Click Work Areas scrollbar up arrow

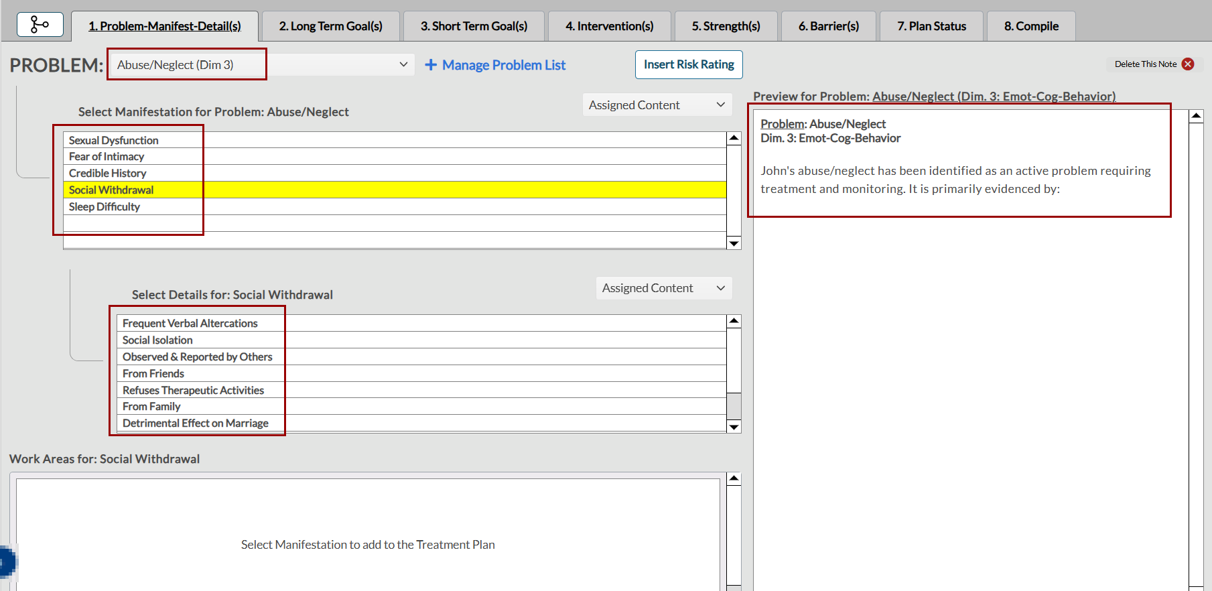(x=734, y=479)
